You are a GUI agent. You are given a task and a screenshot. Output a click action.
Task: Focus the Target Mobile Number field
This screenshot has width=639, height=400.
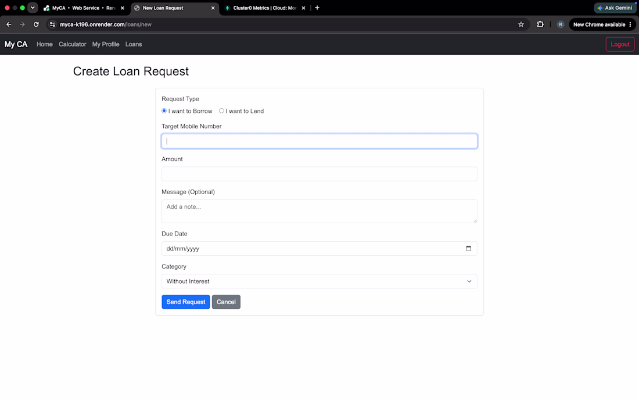tap(319, 141)
